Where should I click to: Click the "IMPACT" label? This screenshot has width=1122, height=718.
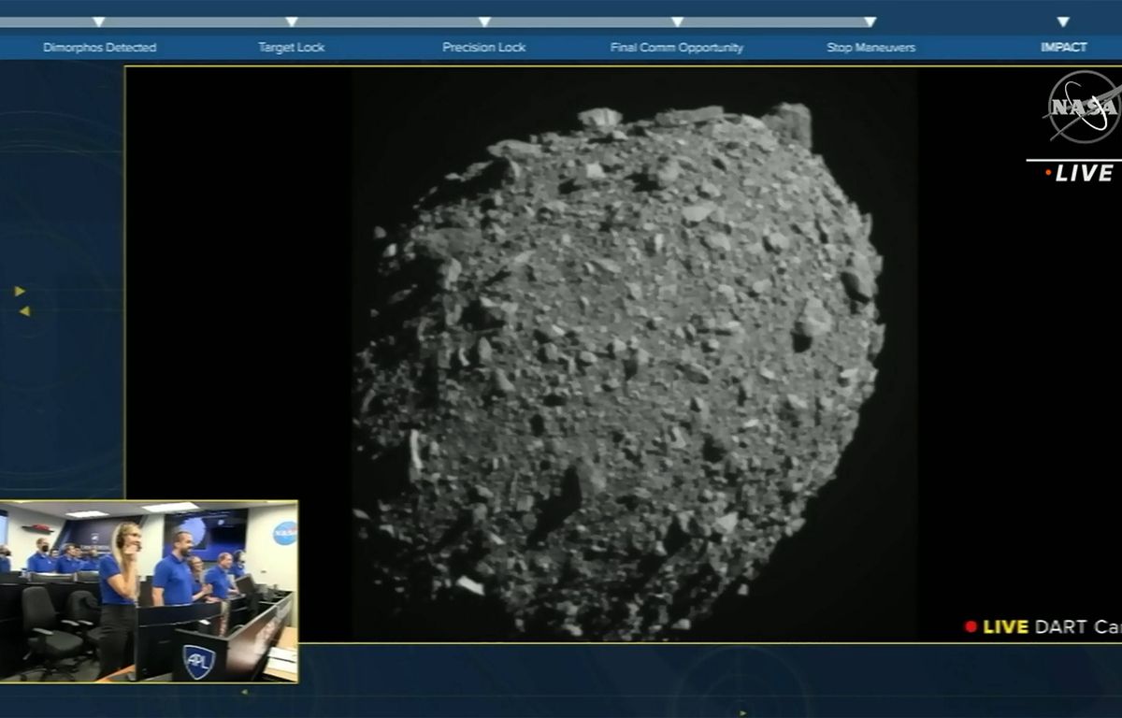pos(1064,48)
